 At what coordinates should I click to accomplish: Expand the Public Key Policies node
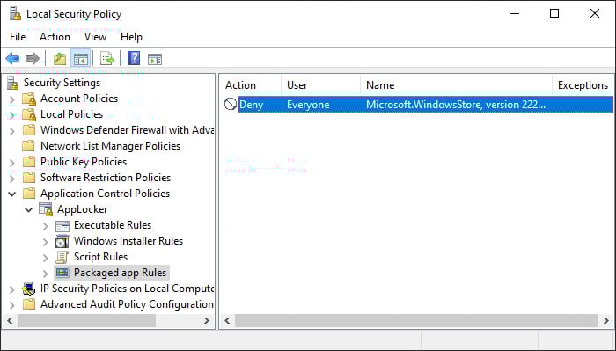click(11, 163)
